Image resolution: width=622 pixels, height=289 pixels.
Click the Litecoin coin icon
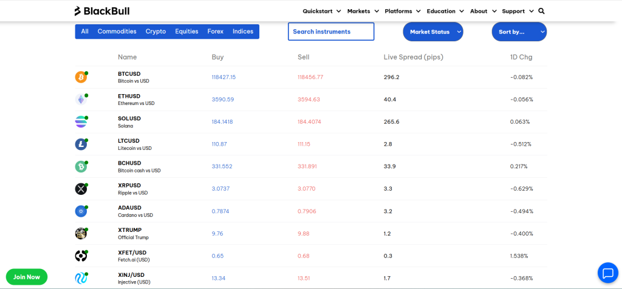(x=81, y=144)
